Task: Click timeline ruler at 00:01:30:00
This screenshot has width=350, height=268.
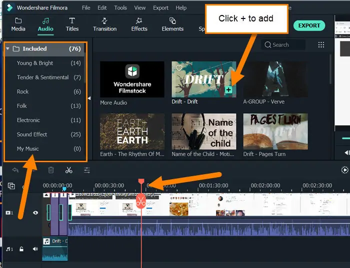Action: pos(213,185)
